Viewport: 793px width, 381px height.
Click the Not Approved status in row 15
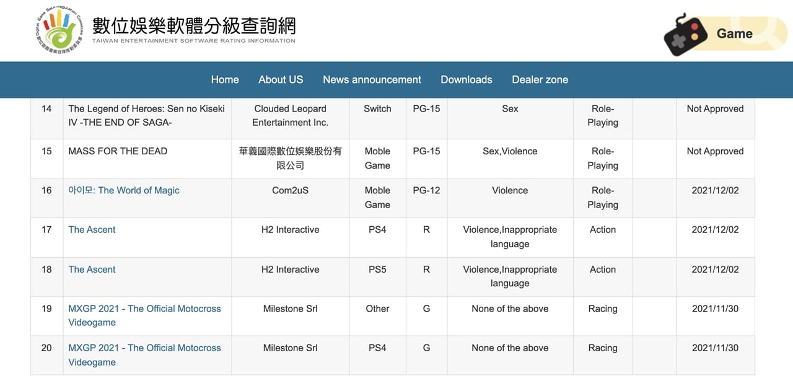click(x=715, y=151)
